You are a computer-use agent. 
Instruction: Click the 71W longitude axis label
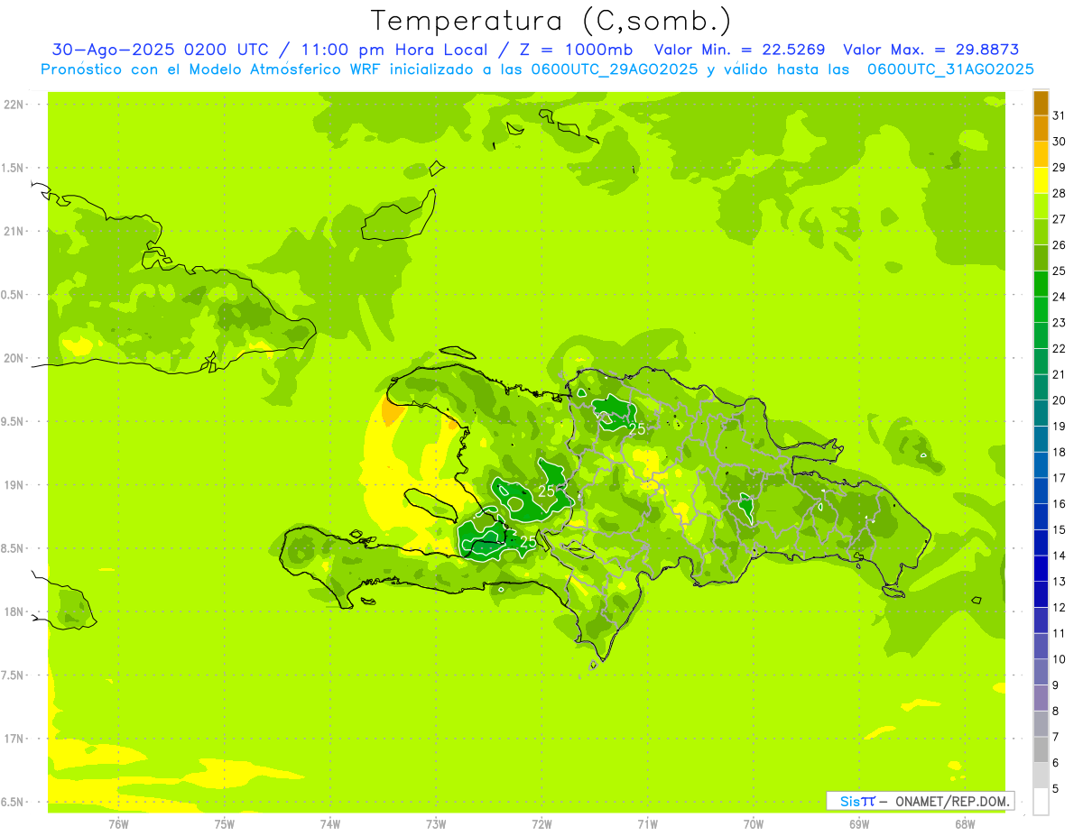point(647,823)
